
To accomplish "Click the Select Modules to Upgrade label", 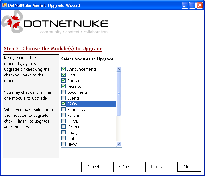I will [87, 59].
